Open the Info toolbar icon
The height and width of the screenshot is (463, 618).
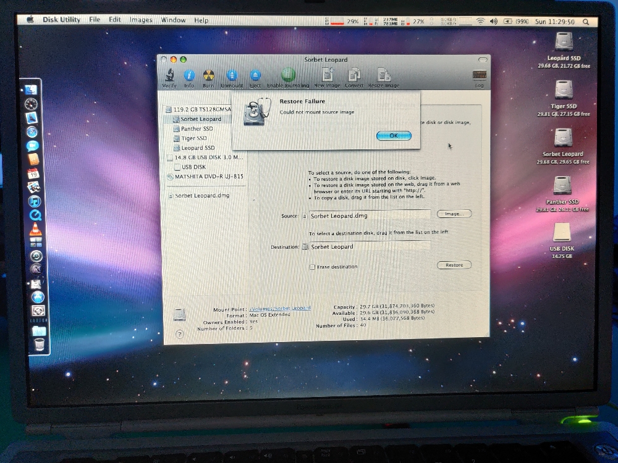(x=189, y=78)
